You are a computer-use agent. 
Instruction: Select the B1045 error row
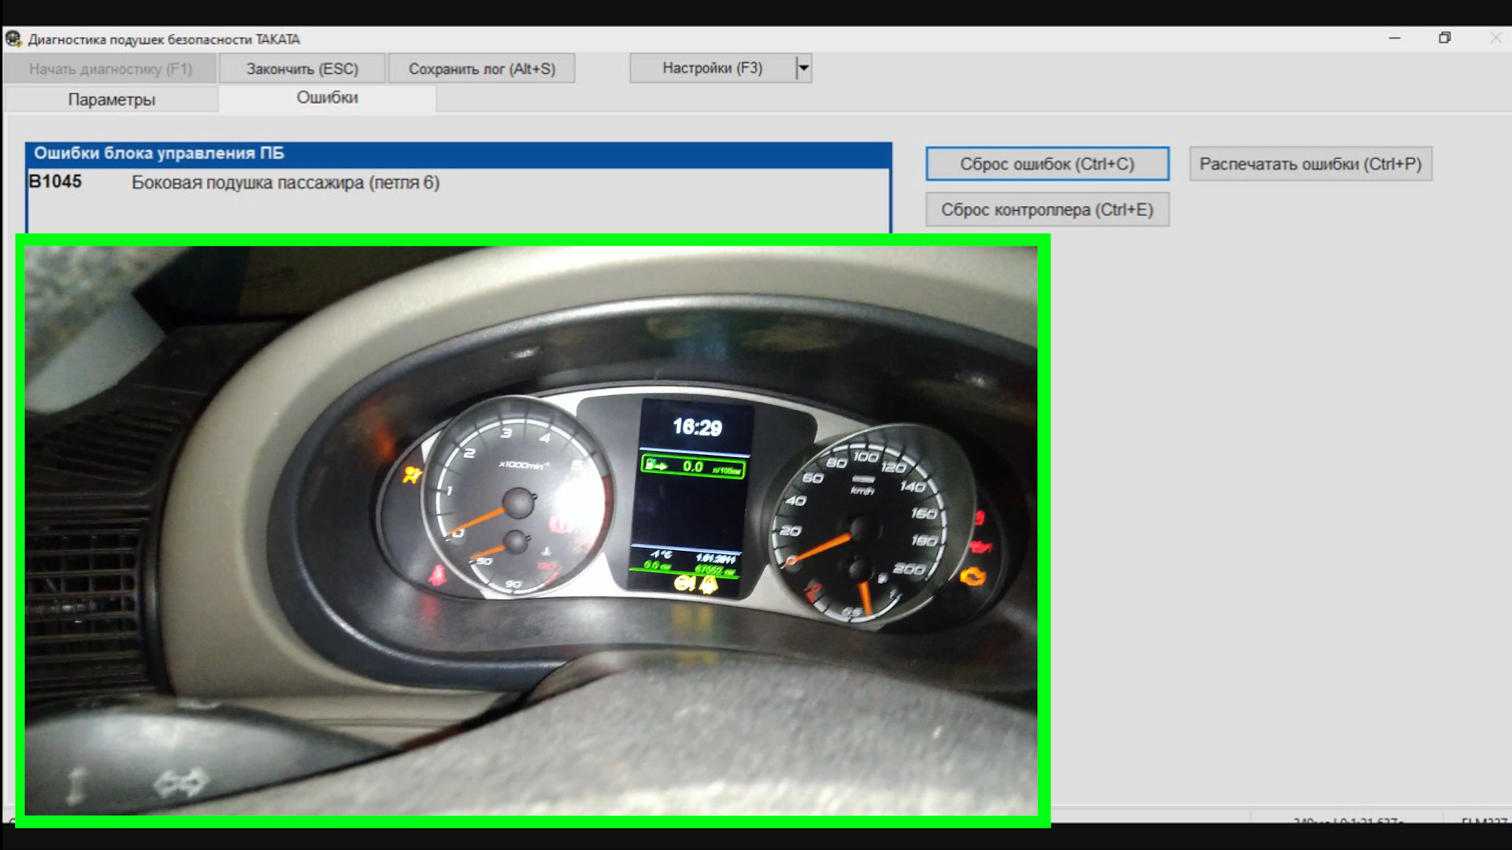pos(283,183)
